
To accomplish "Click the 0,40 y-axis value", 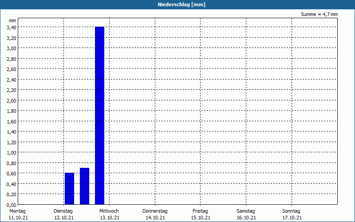I will [12, 184].
